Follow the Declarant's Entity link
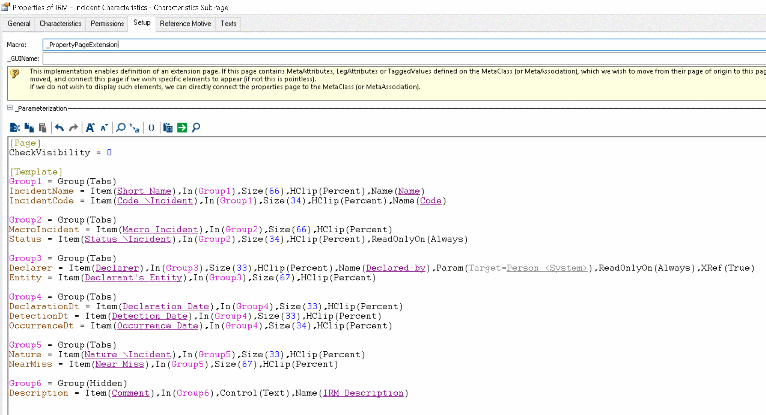Image resolution: width=766 pixels, height=415 pixels. point(133,278)
